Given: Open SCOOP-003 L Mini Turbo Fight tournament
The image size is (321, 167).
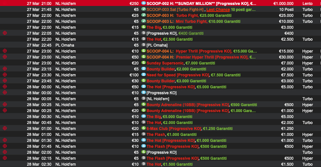Looking at the screenshot, I should click(x=194, y=21).
